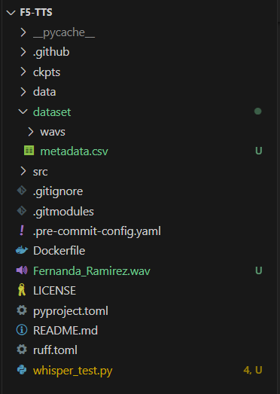Collapse the F5-TTS root folder
The width and height of the screenshot is (280, 394).
point(11,12)
